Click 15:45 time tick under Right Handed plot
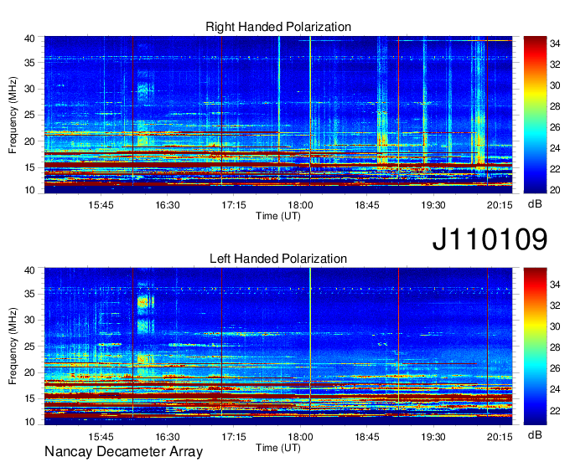Image resolution: width=570 pixels, height=462 pixels. [101, 205]
